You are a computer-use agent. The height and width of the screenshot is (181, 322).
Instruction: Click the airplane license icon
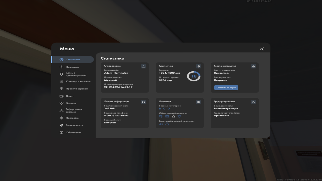point(161,124)
